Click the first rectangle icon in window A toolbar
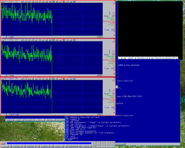Image resolution: width=185 pixels, height=148 pixels. [22, 2]
